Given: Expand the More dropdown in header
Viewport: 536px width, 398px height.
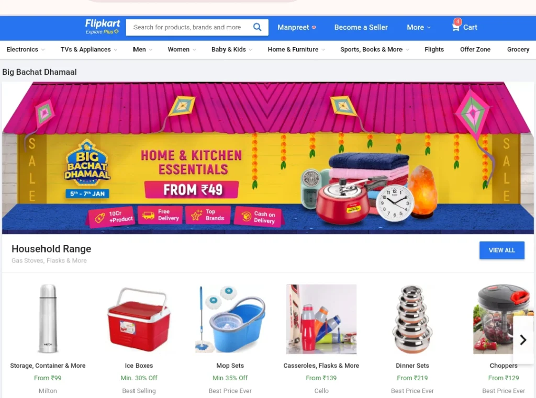Looking at the screenshot, I should (418, 27).
